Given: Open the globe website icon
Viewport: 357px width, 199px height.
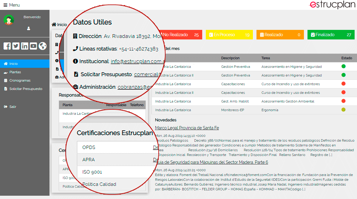Looking at the screenshot, I should point(42,46).
